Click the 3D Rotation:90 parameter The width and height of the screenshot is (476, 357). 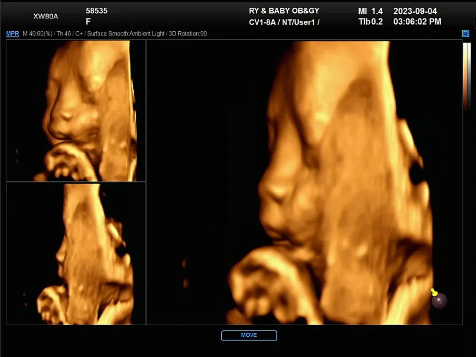(187, 34)
